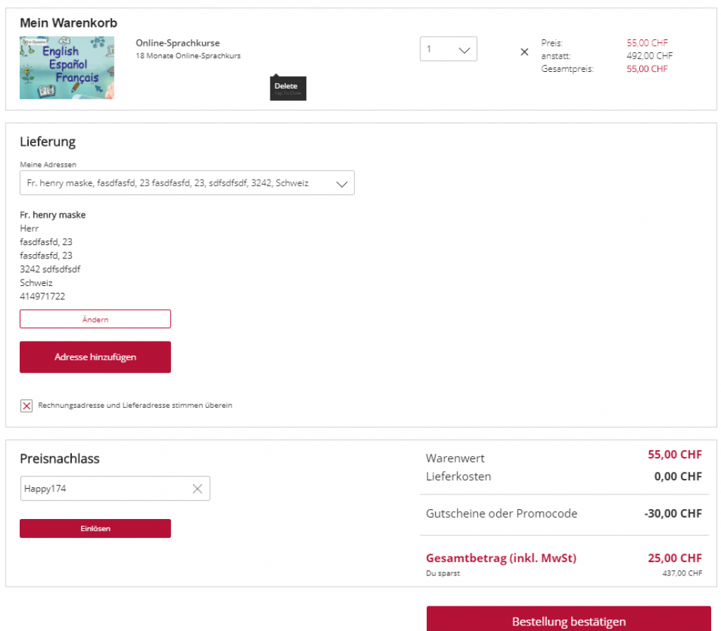Expand the Meine Adressen address dropdown
Screen dimensions: 721x631
click(187, 183)
